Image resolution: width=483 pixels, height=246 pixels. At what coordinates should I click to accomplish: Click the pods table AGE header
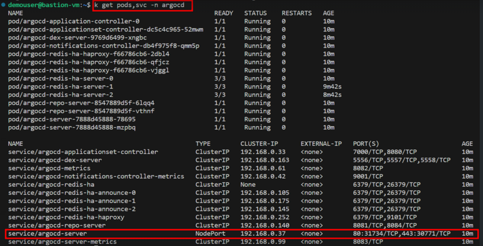coord(328,13)
